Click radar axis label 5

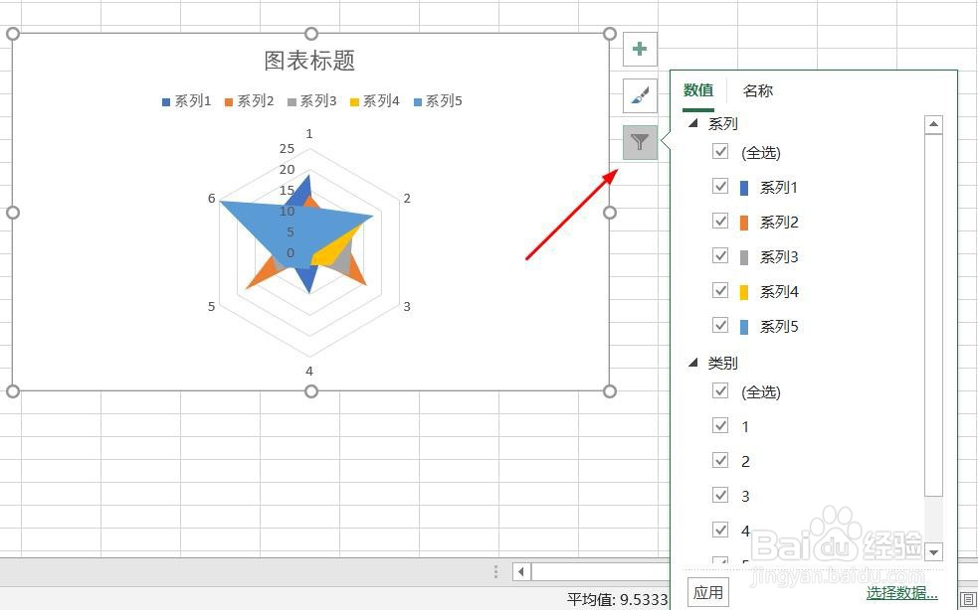pos(212,307)
